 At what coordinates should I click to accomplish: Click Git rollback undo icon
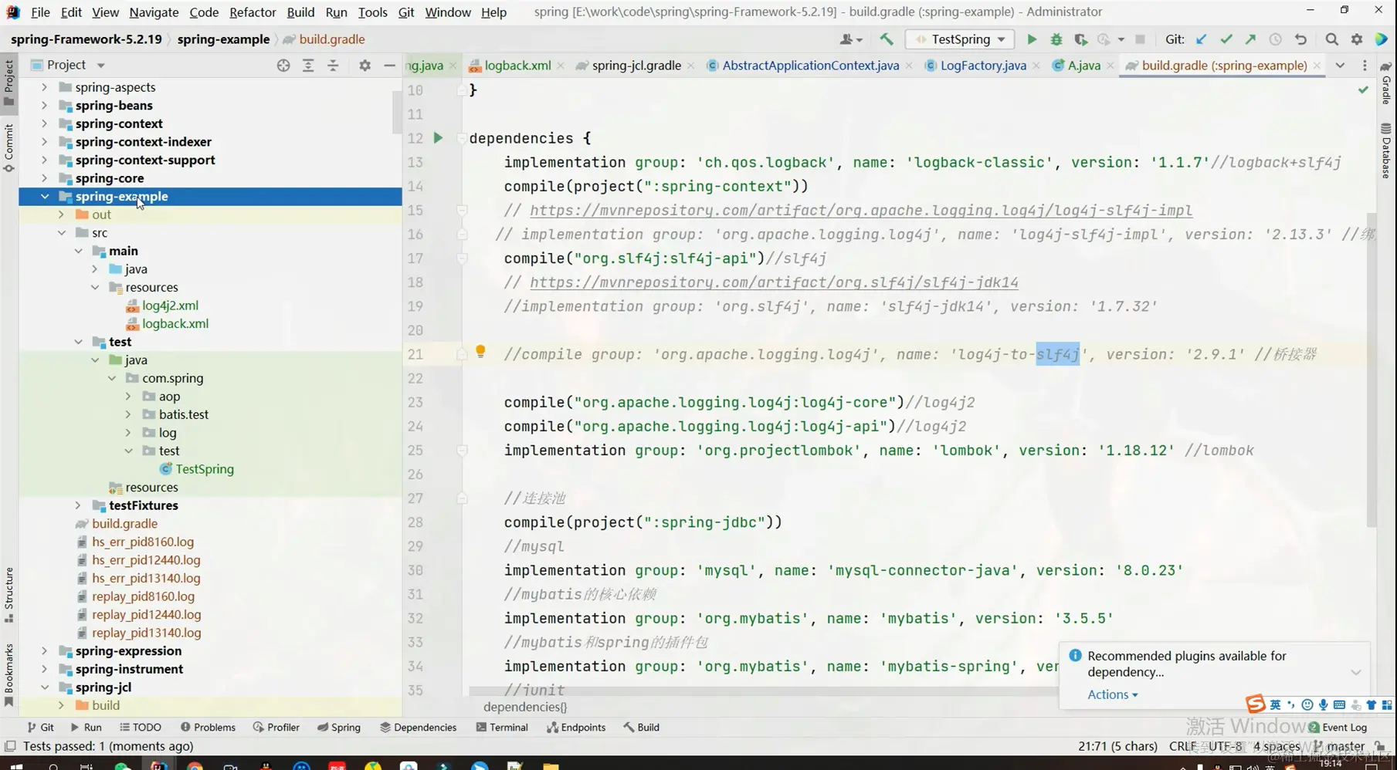(x=1300, y=39)
